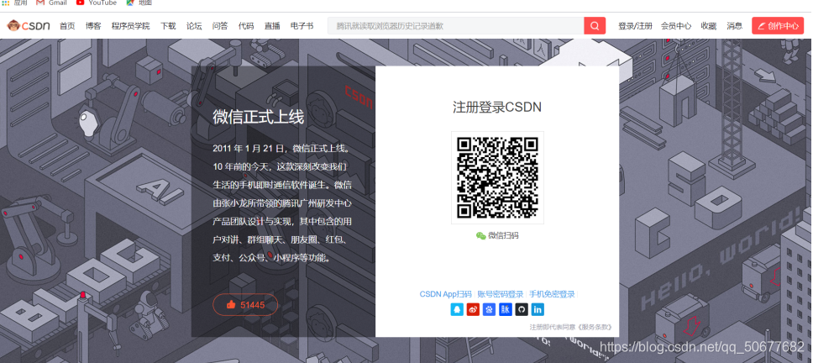Switch to 账号密码登录

point(501,294)
